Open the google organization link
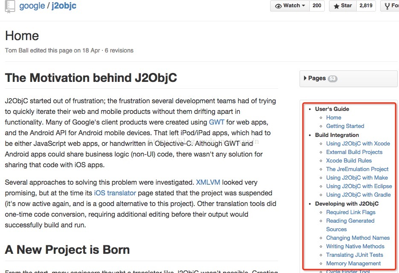This screenshot has height=273, width=399. 32,6
